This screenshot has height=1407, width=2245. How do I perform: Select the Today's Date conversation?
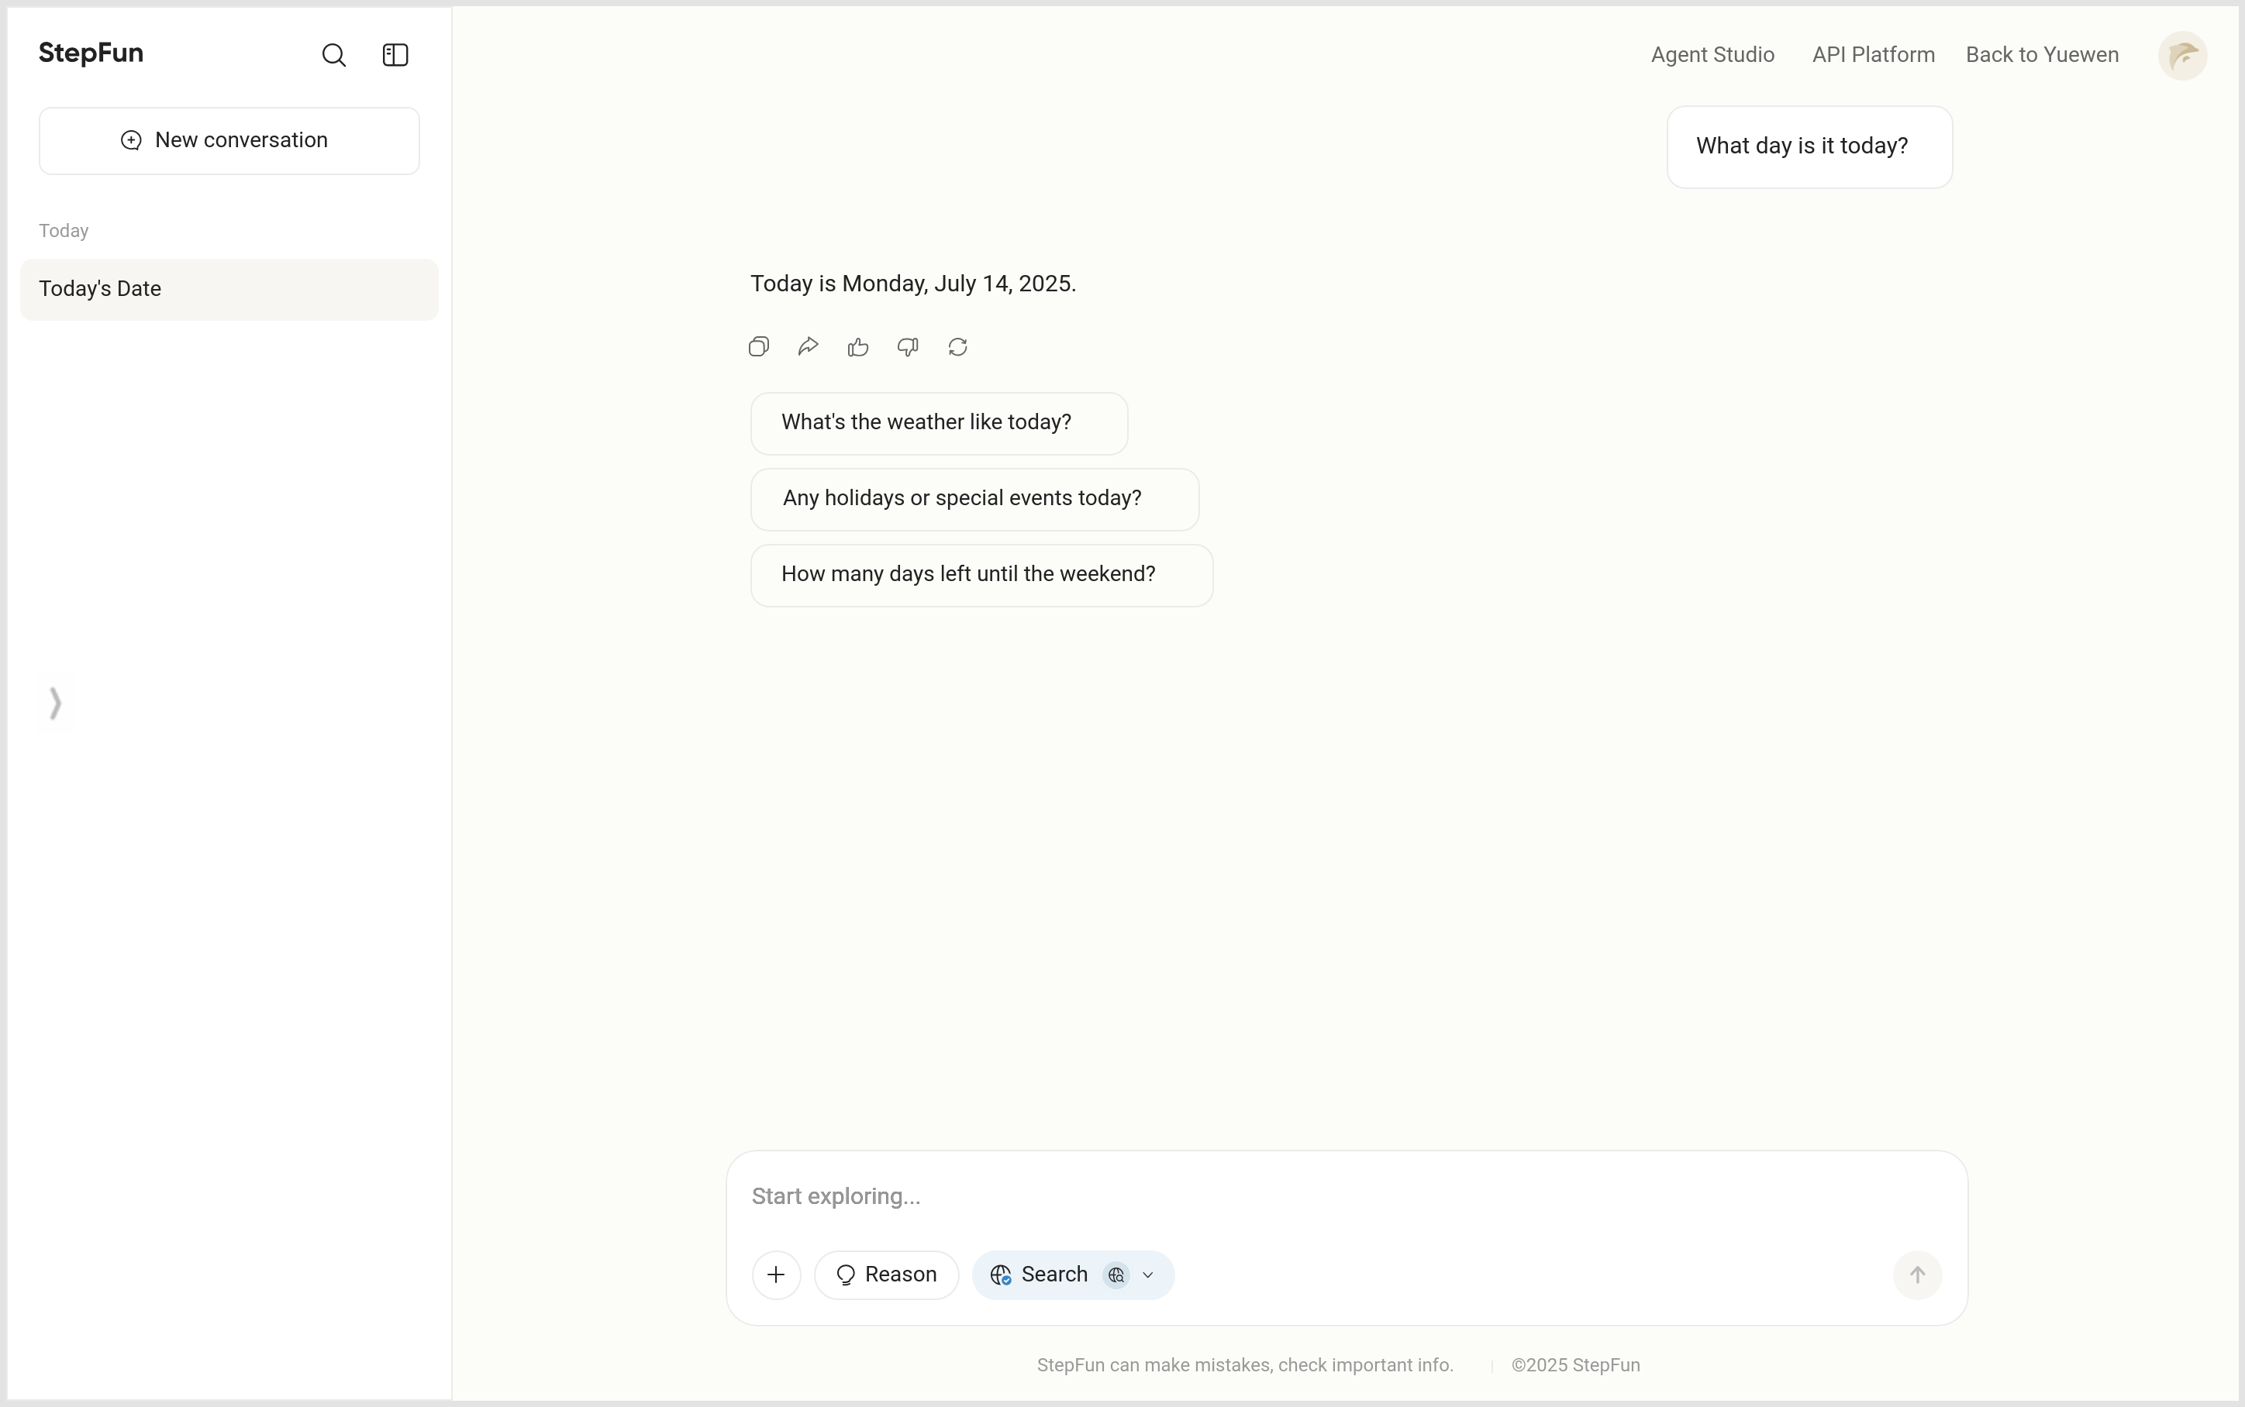229,290
